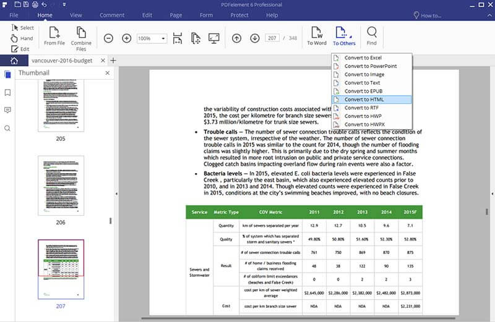495x322 pixels.
Task: Open the View tab
Action: (x=75, y=15)
